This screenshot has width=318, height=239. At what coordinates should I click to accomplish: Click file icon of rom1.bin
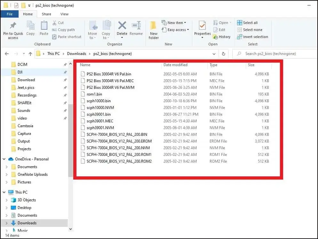tap(83, 94)
